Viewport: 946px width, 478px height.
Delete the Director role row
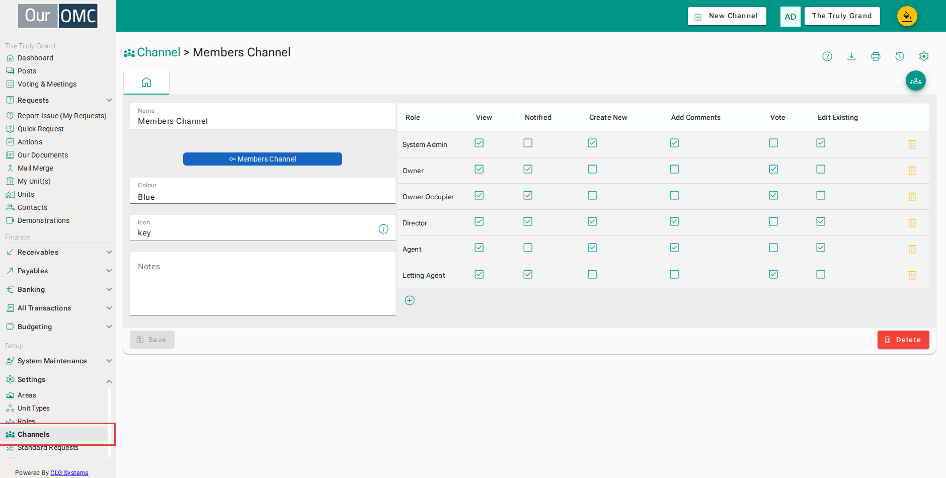pyautogui.click(x=912, y=223)
